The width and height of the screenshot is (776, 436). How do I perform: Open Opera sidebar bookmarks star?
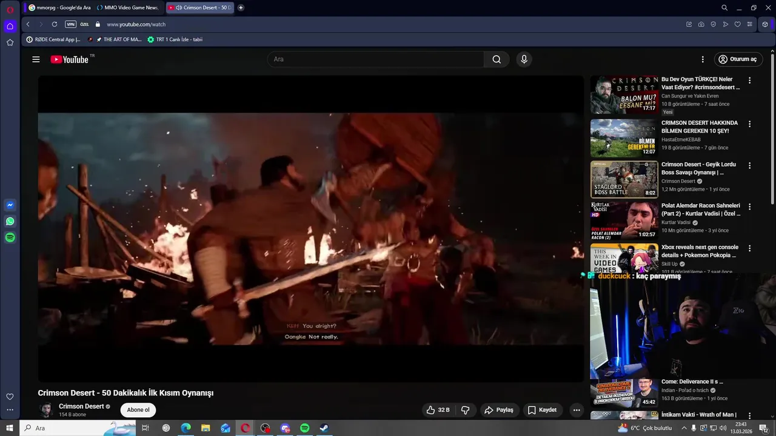[x=10, y=42]
